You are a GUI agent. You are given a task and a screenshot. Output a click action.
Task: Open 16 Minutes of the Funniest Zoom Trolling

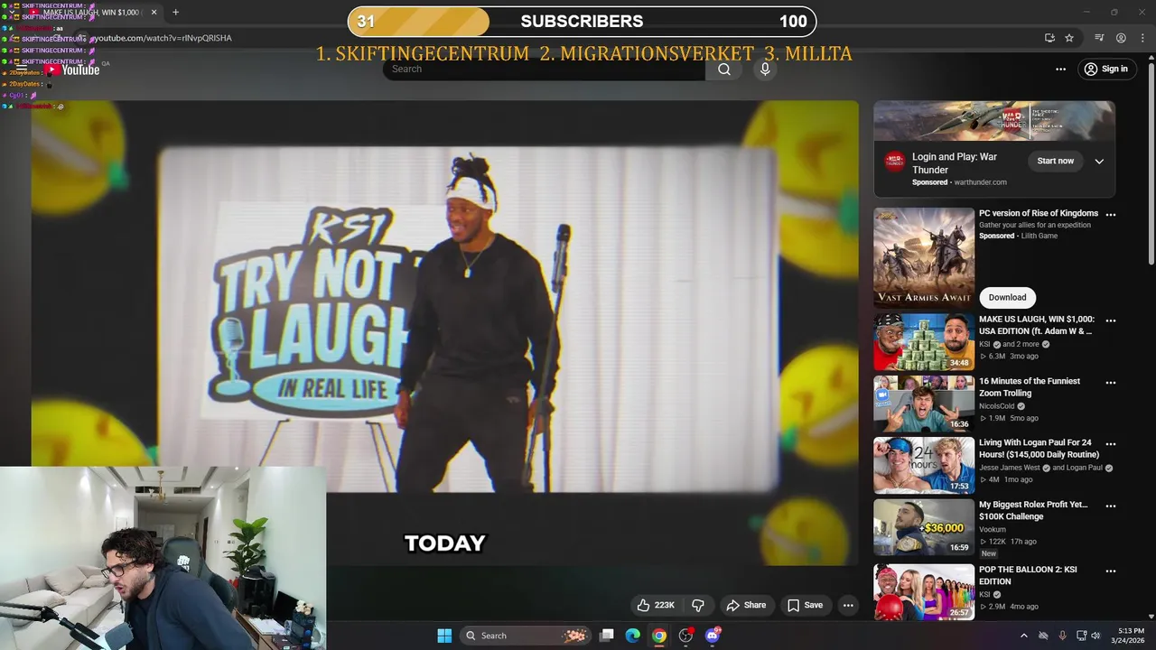(1030, 387)
